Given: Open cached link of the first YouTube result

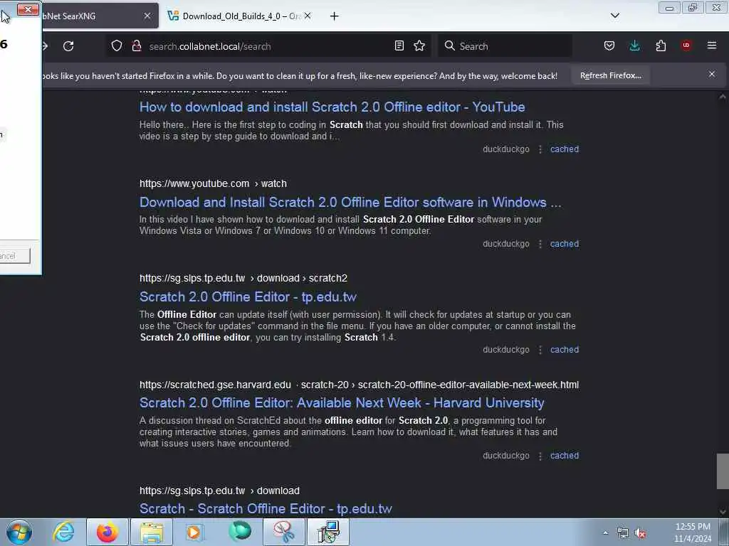Looking at the screenshot, I should [x=565, y=149].
